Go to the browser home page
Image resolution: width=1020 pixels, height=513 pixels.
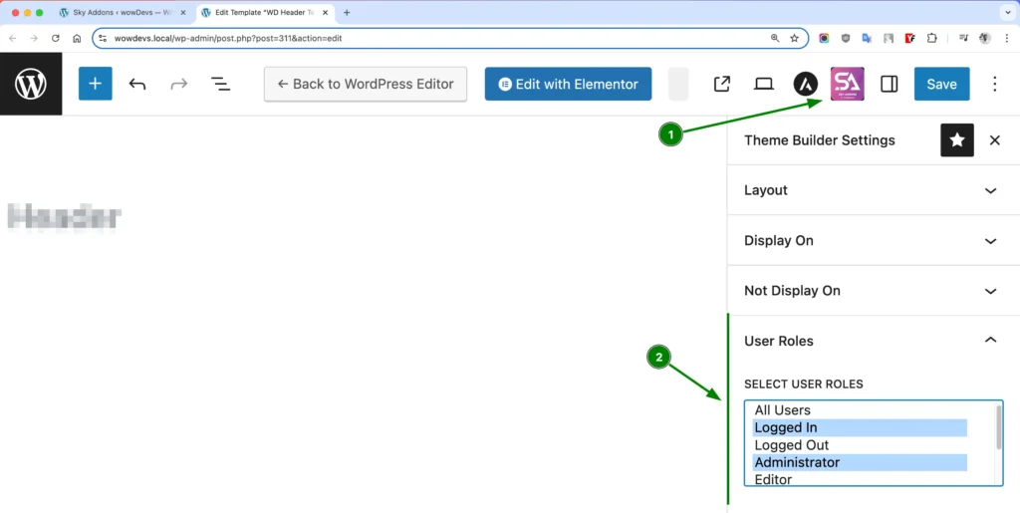[x=77, y=39]
